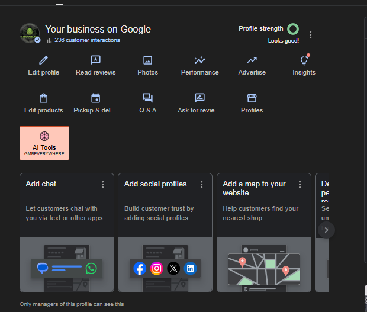This screenshot has height=312, width=367.
Task: Open Insights lightbulb icon
Action: 304,60
